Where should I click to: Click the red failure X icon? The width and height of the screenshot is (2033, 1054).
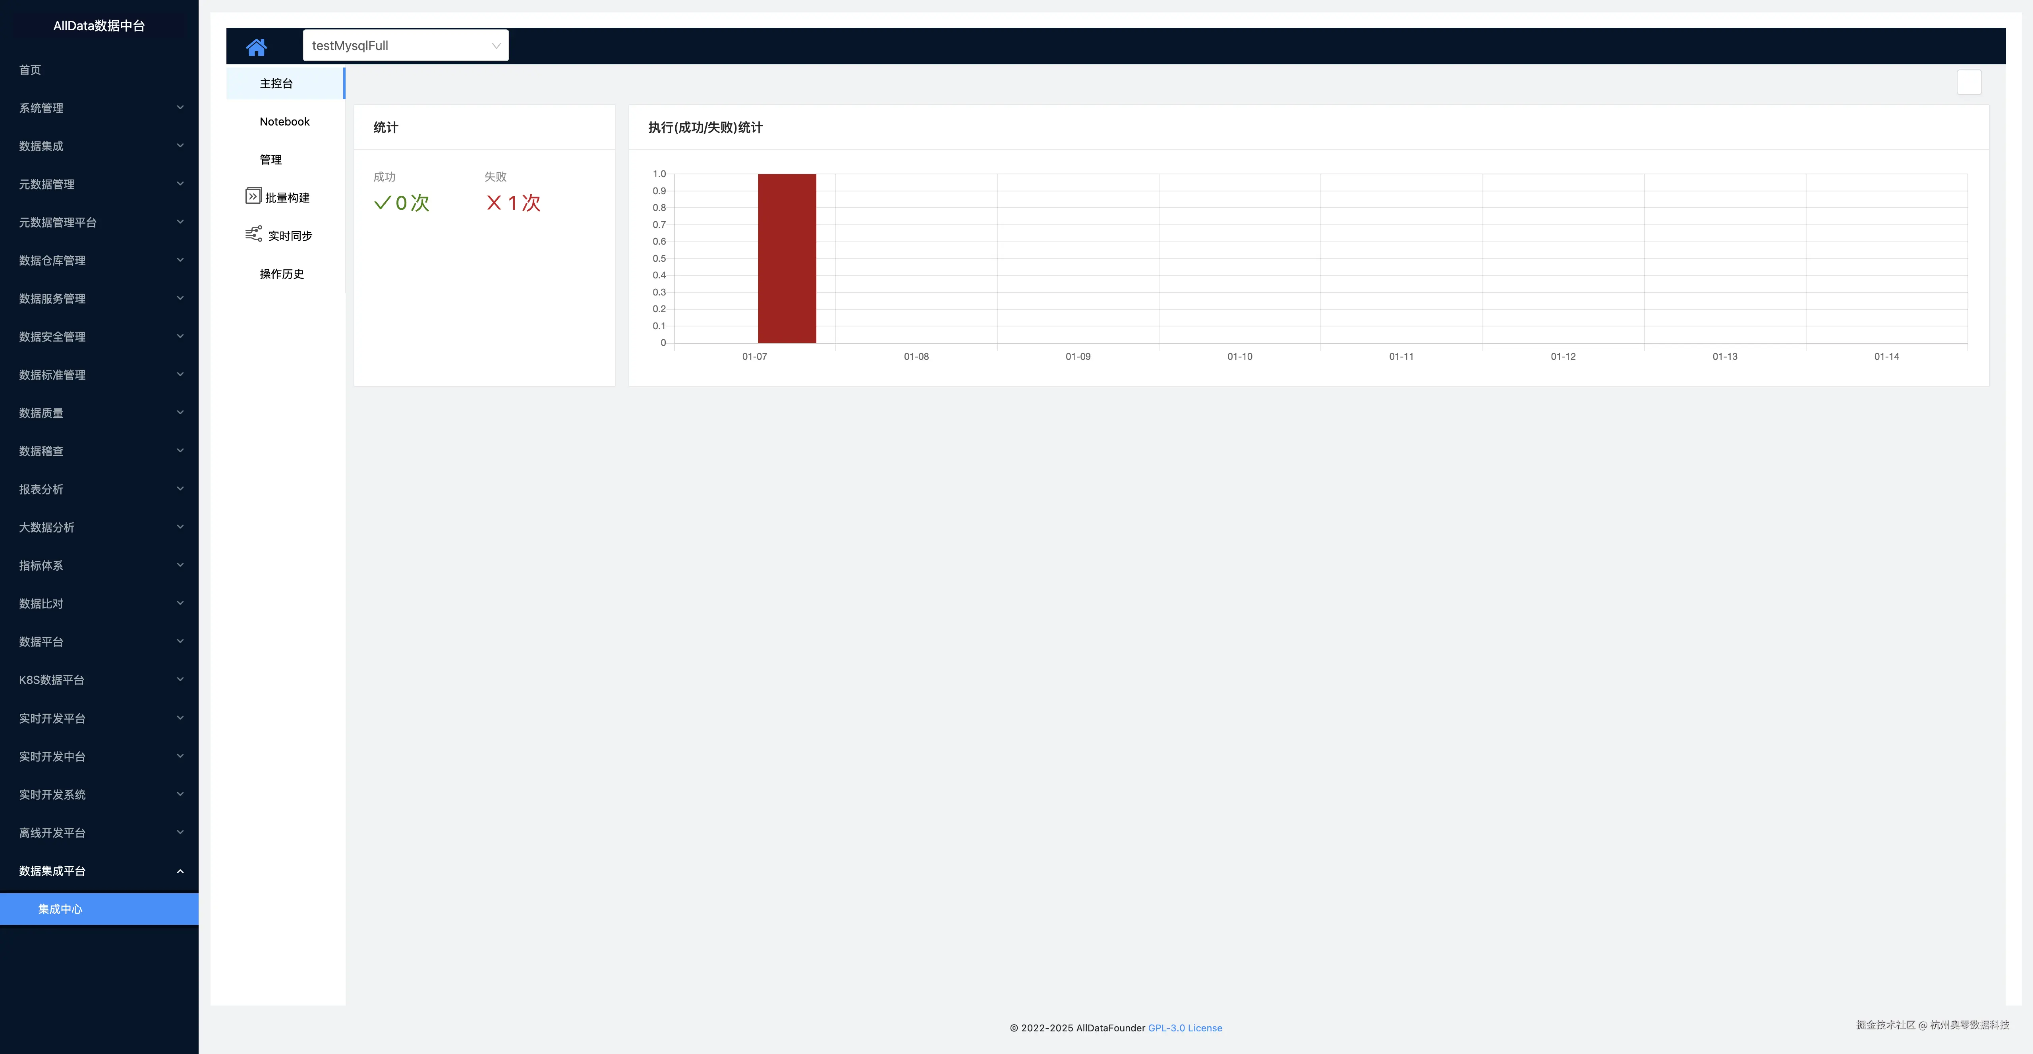pyautogui.click(x=494, y=203)
